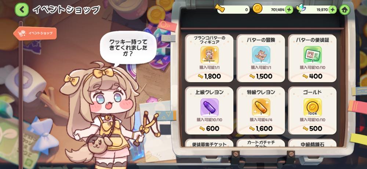The image size is (367, 169).
Task: Open the 中級精錬石 item card
Action: [x=312, y=143]
